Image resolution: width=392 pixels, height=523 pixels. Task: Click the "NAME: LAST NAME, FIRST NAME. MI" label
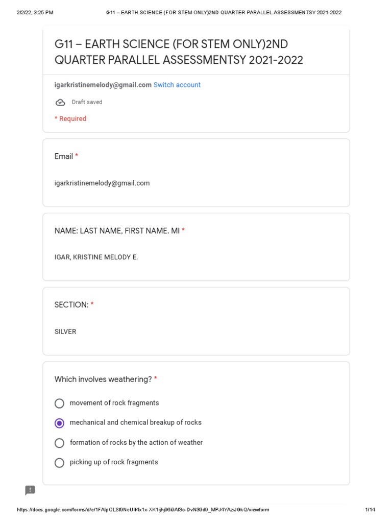(x=117, y=231)
